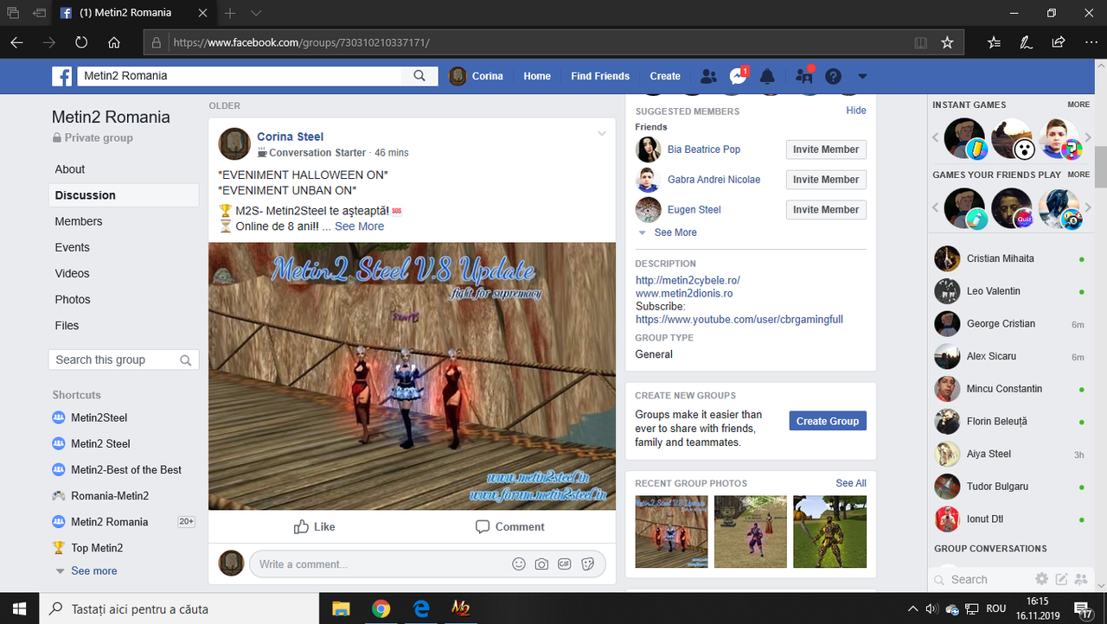Click the browser Home icon
1107x624 pixels.
coord(114,42)
